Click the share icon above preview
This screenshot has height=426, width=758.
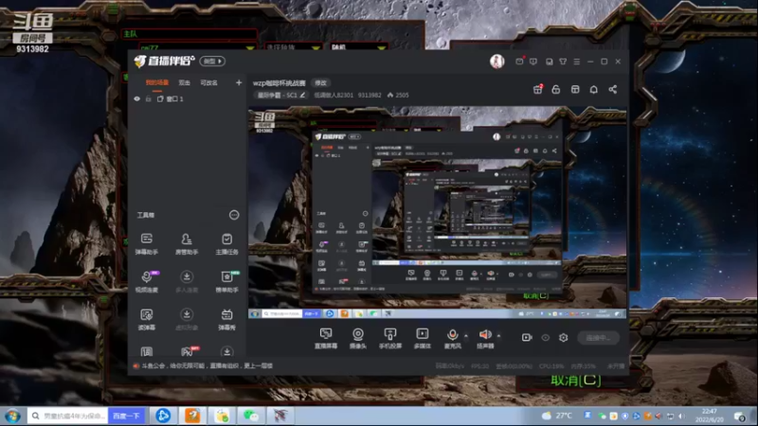[x=612, y=89]
